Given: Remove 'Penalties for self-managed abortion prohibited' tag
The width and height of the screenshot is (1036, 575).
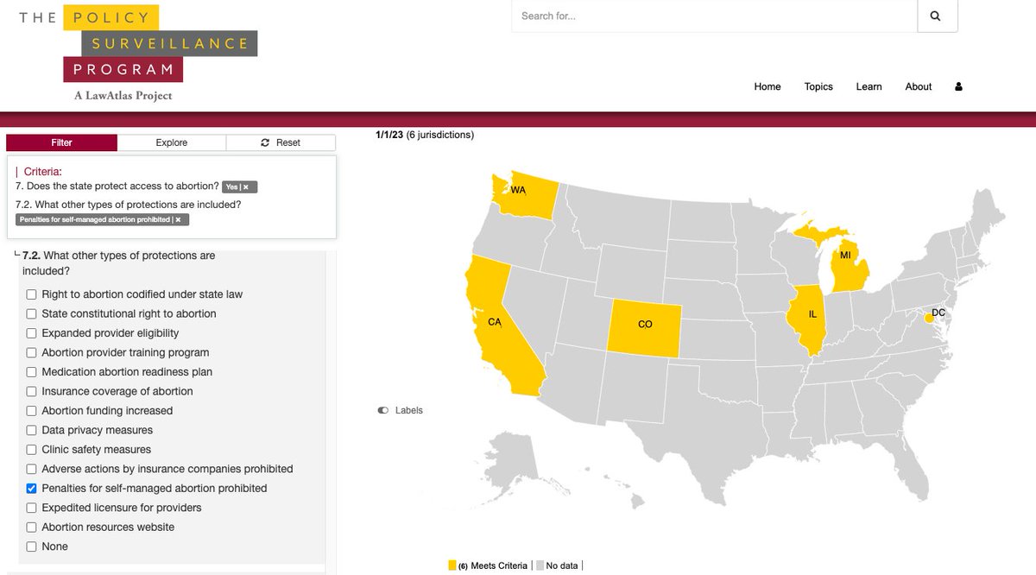Looking at the screenshot, I should click(x=178, y=219).
